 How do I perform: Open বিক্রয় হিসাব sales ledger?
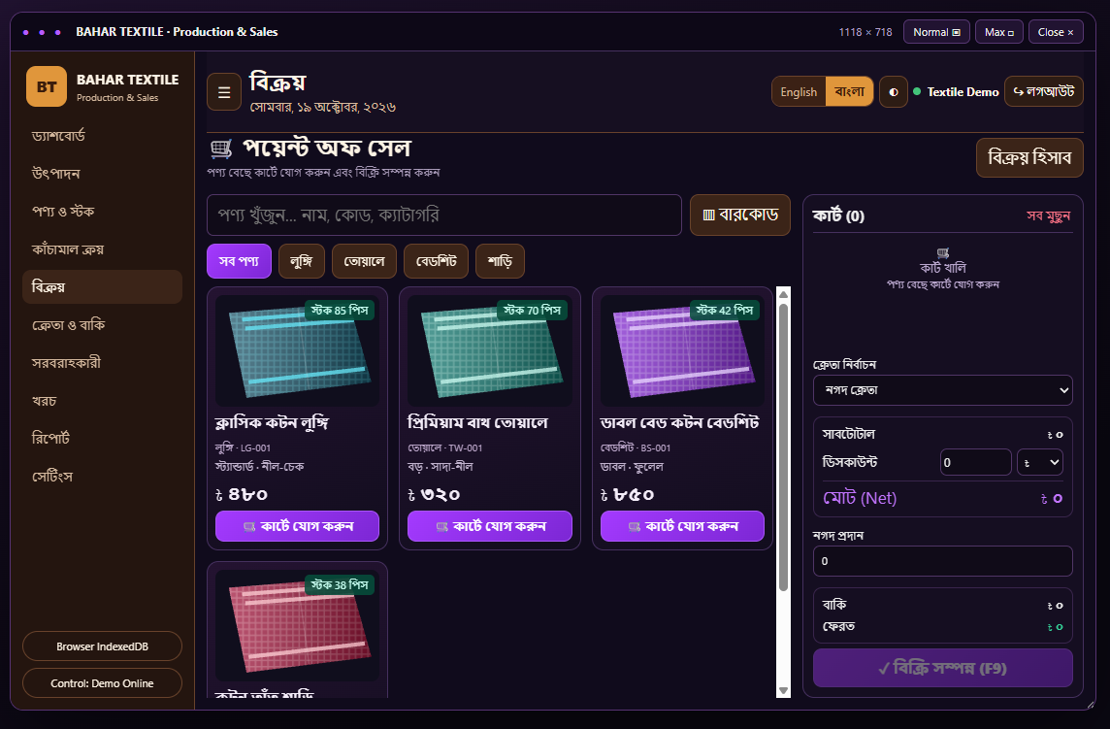(x=1029, y=157)
